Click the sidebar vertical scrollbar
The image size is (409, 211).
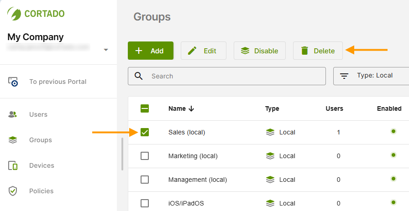[x=122, y=154]
